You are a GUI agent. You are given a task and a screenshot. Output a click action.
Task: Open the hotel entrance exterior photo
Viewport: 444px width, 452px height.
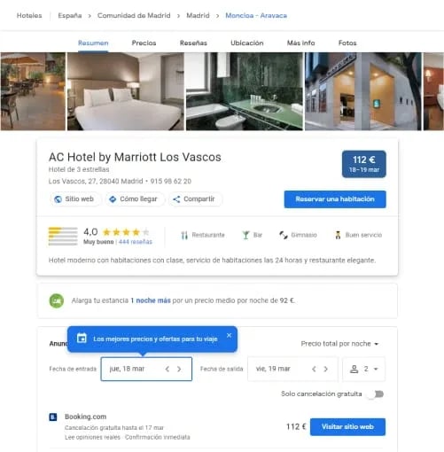click(363, 91)
